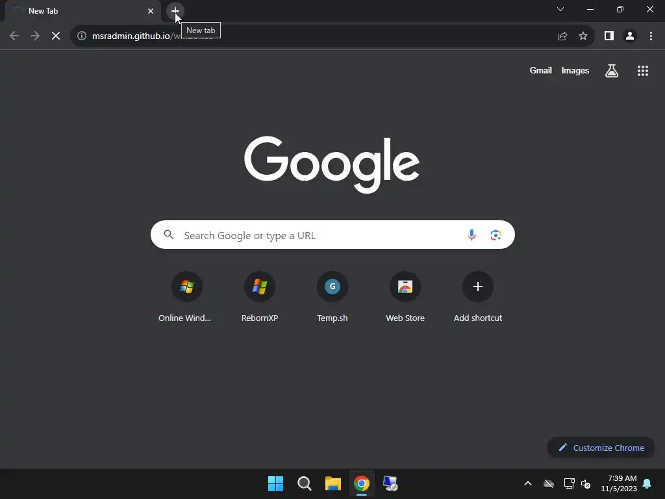
Task: Stop loading the page
Action: click(56, 36)
